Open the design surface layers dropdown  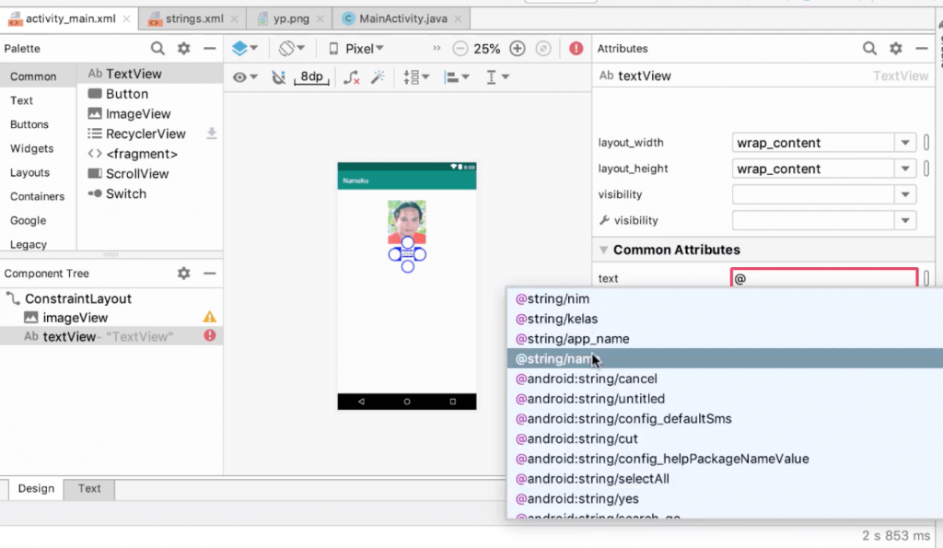pos(245,49)
